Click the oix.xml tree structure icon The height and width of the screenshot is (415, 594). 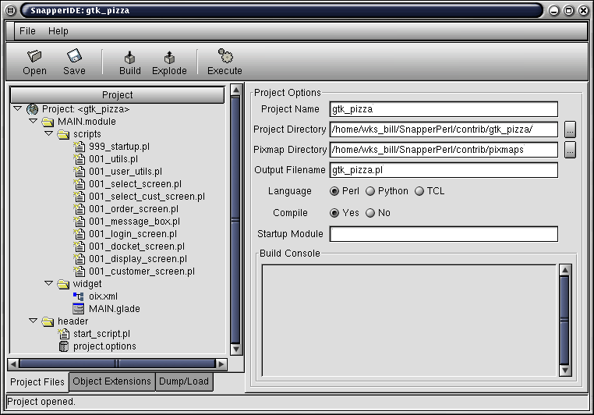pos(79,296)
